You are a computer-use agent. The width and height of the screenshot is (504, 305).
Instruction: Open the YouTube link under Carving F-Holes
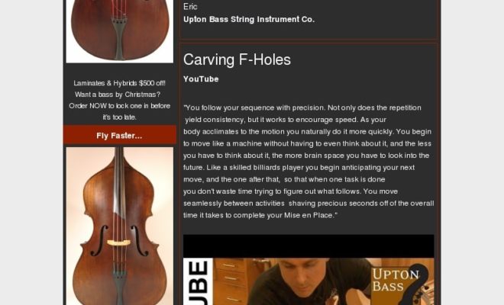pyautogui.click(x=201, y=79)
